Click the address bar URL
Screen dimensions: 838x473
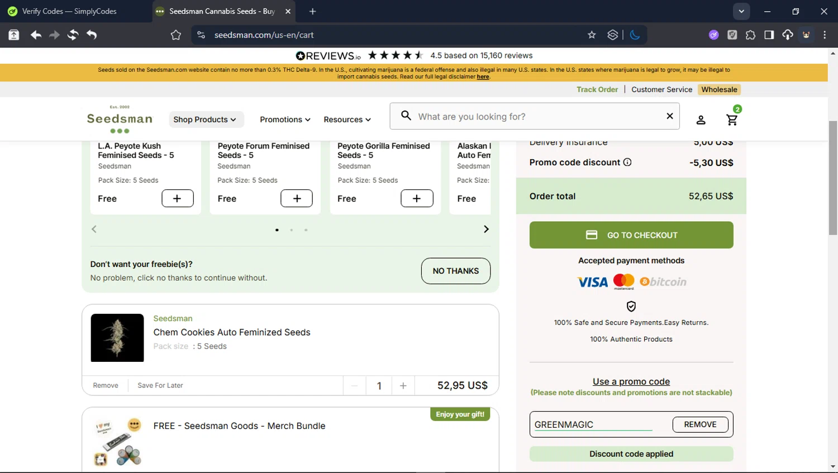click(264, 35)
